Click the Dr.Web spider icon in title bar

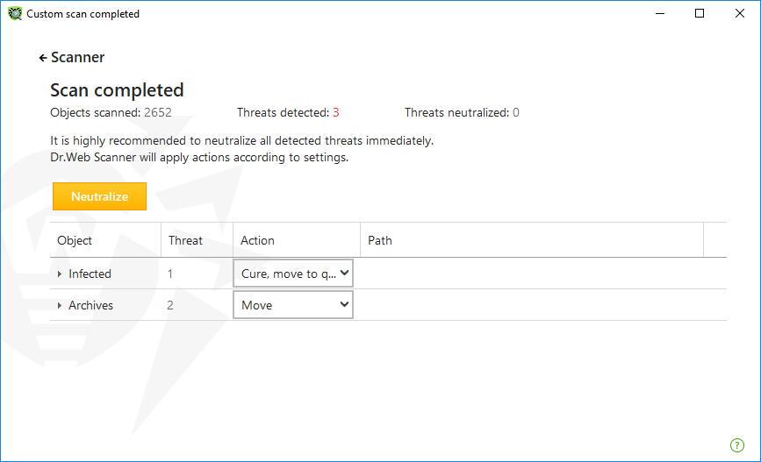coord(15,13)
